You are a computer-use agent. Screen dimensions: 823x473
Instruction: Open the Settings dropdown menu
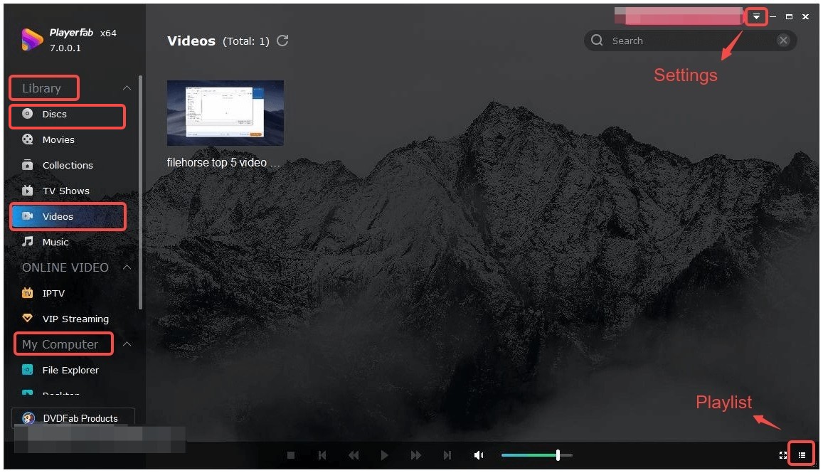pyautogui.click(x=757, y=16)
